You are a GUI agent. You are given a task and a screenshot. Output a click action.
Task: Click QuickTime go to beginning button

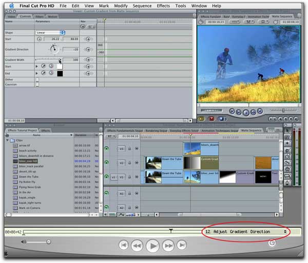(124, 245)
